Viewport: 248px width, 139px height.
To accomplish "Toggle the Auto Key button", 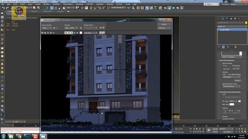I will click(215, 129).
